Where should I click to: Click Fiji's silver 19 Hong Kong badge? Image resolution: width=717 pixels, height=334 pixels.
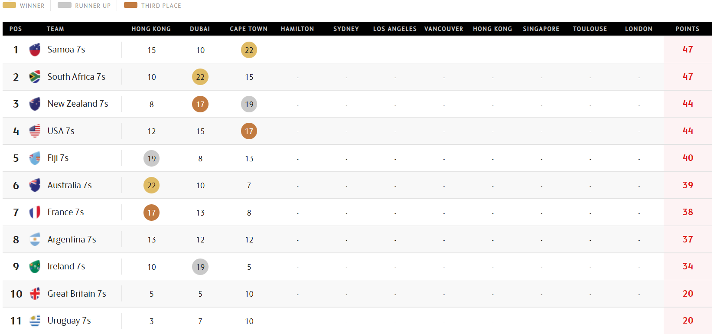pyautogui.click(x=151, y=158)
